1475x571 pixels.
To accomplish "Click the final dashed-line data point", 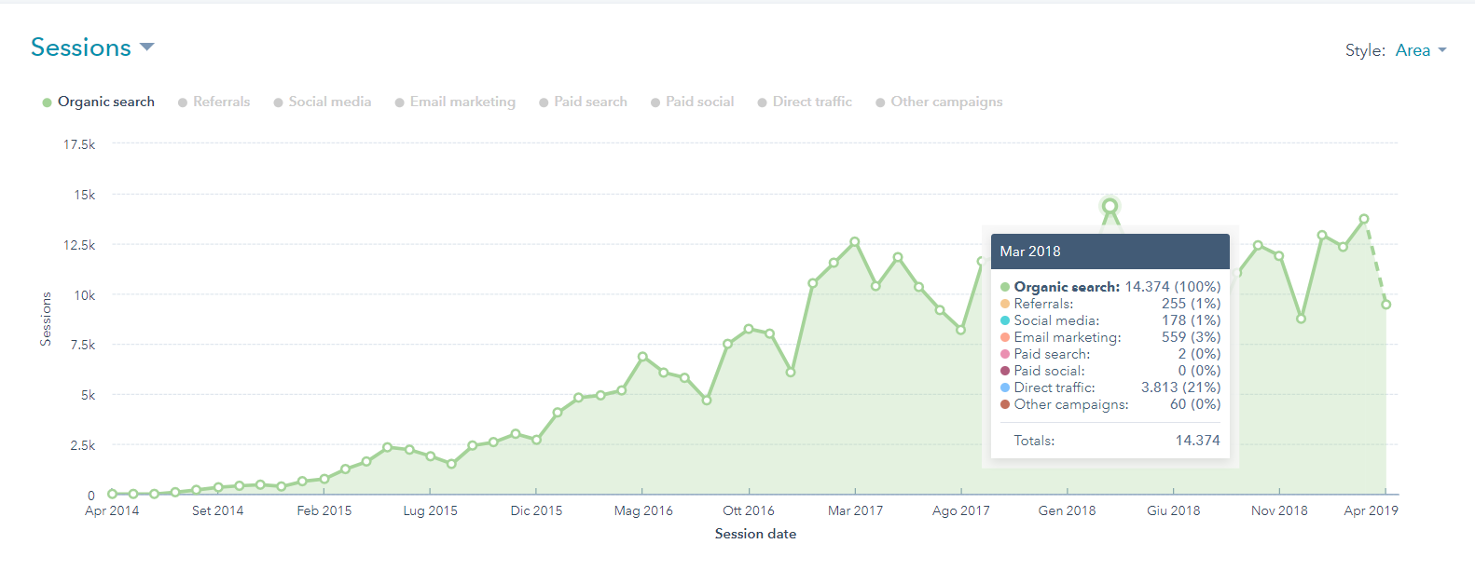I will coord(1386,305).
